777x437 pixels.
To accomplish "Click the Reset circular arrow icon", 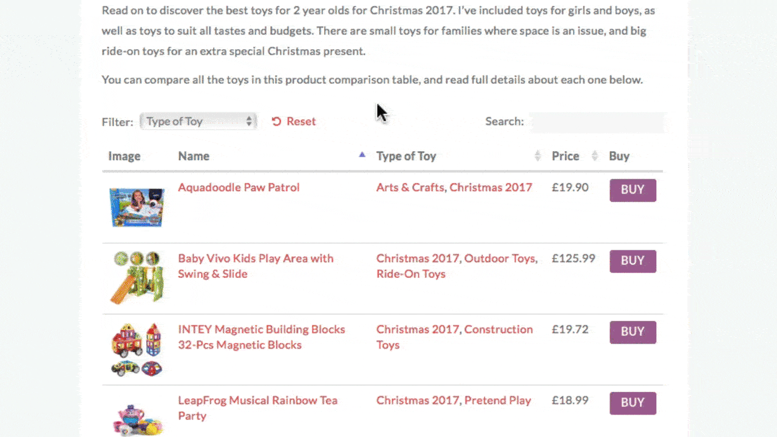I will [276, 121].
